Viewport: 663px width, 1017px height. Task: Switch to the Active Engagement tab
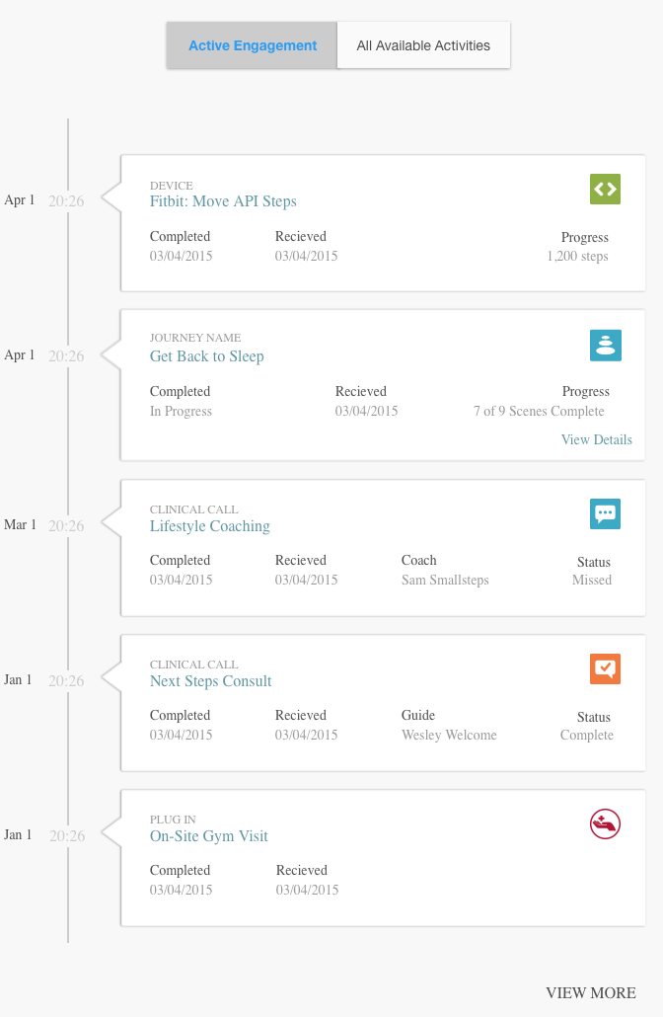click(253, 45)
